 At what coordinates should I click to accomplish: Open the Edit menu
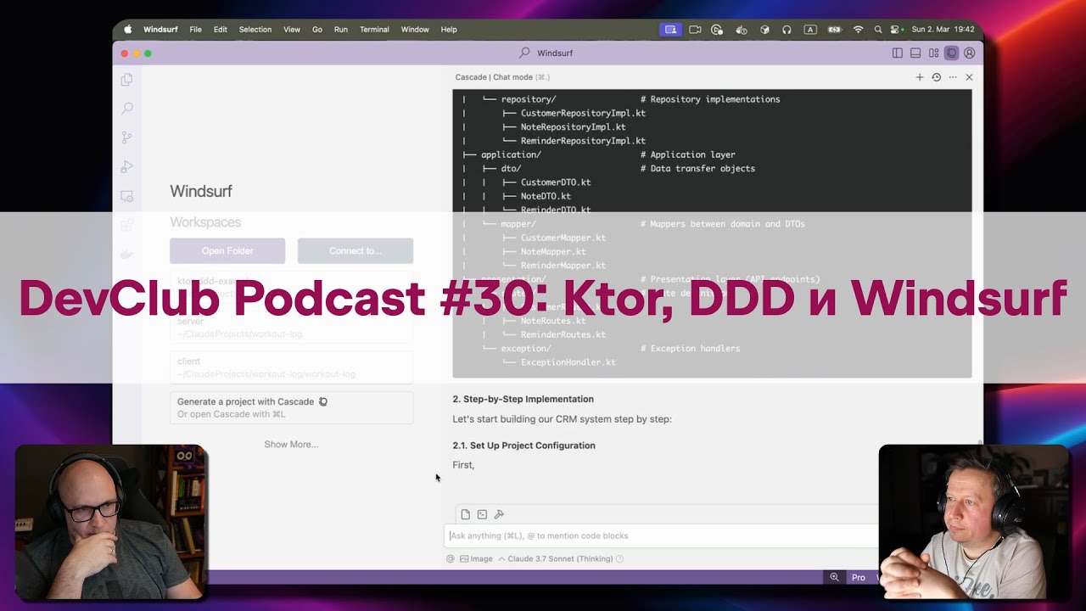[221, 29]
